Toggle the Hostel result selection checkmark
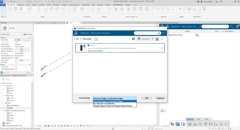This screenshot has height=130, width=240. [84, 46]
